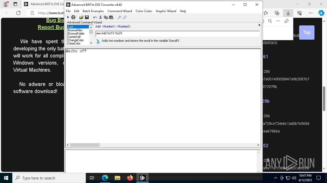Viewport: 327px width, 183px height.
Task: Click the @echo off line in the editor
Action: pos(76,51)
